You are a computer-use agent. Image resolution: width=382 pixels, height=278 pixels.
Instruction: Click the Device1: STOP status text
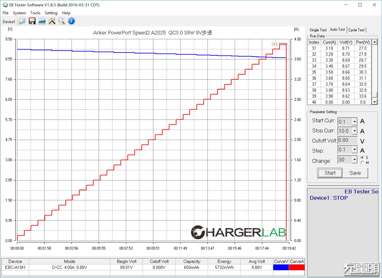(x=329, y=198)
